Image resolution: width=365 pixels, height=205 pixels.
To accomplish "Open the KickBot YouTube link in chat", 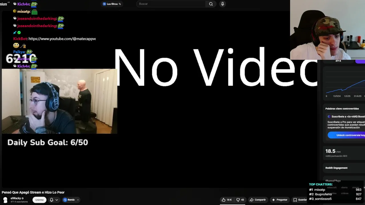I will [62, 39].
